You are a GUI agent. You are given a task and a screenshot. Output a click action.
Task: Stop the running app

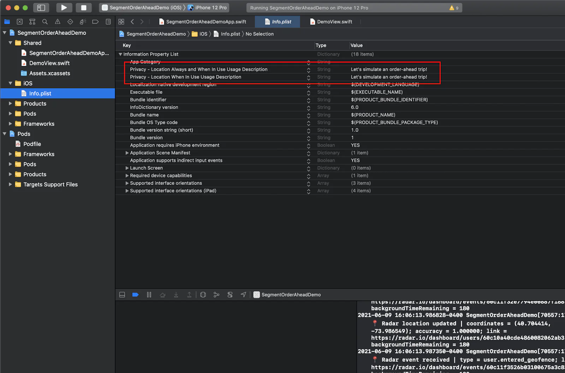coord(84,7)
